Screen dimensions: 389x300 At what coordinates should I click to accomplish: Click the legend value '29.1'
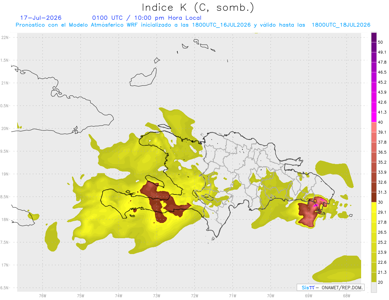(382, 212)
